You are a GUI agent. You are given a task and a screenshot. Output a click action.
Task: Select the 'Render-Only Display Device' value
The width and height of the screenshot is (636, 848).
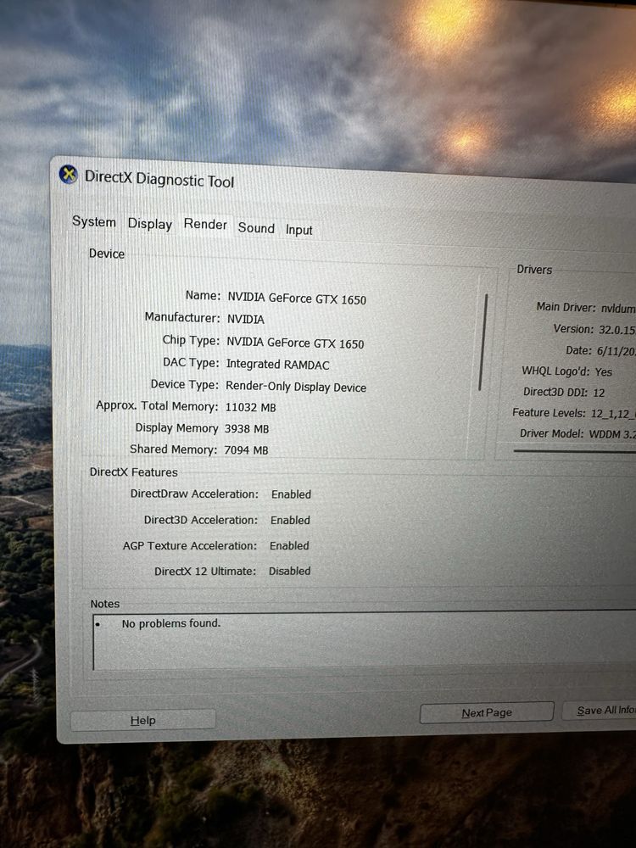296,387
